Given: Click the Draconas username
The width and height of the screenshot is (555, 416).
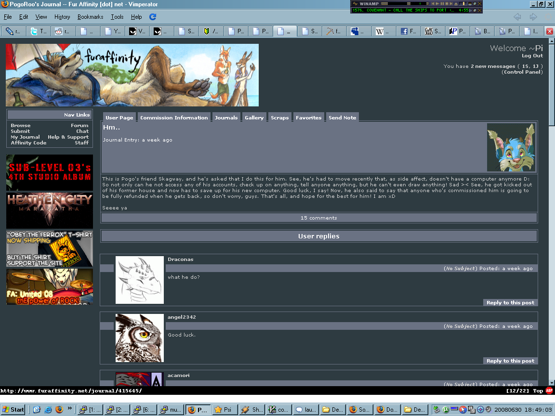Looking at the screenshot, I should tap(181, 260).
